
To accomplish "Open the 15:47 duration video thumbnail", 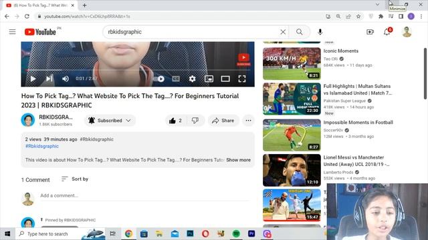I will pyautogui.click(x=292, y=205).
